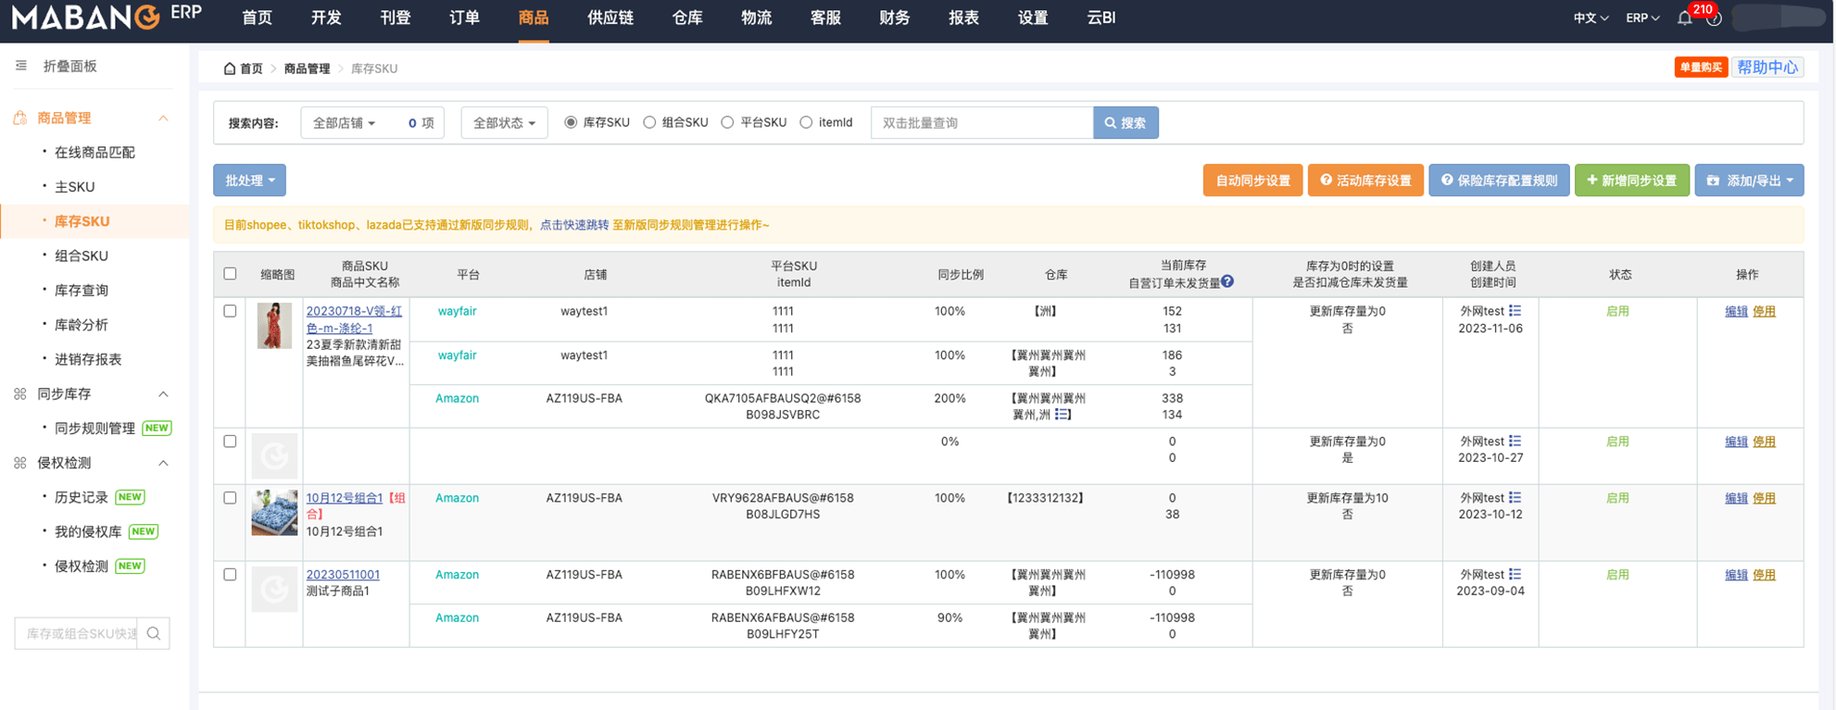Open the 全部店铺 store dropdown

344,123
